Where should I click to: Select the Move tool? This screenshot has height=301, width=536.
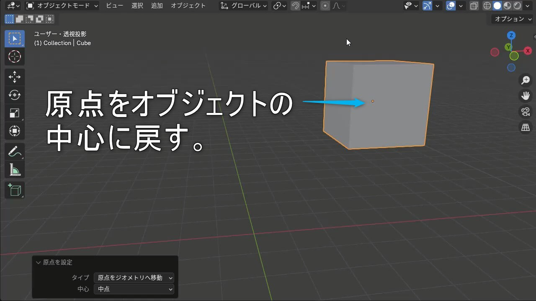click(15, 77)
